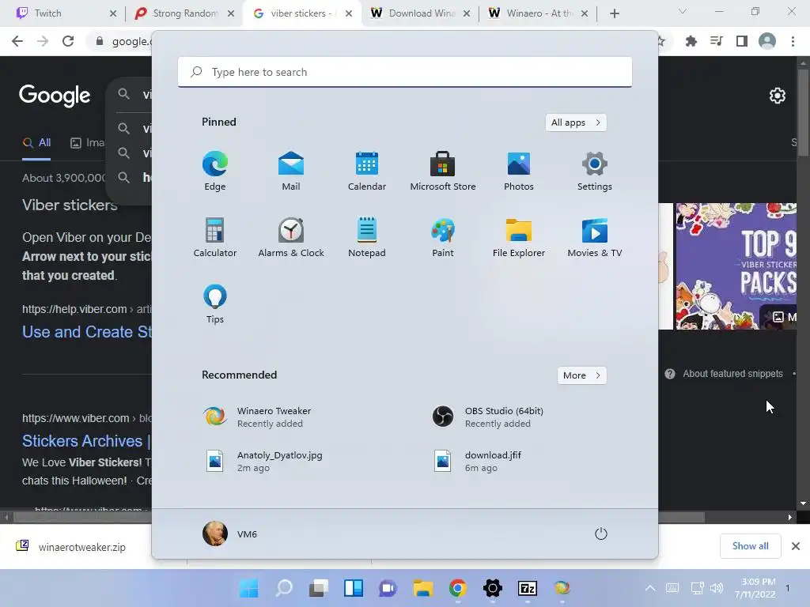Toggle Chrome side panel

point(742,41)
